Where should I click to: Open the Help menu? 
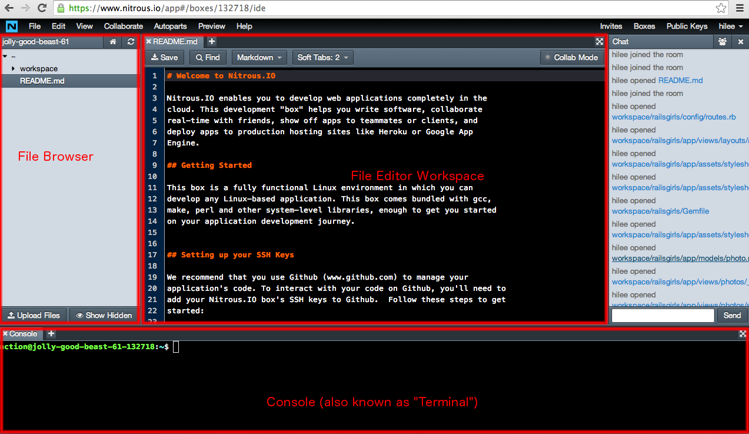click(244, 26)
